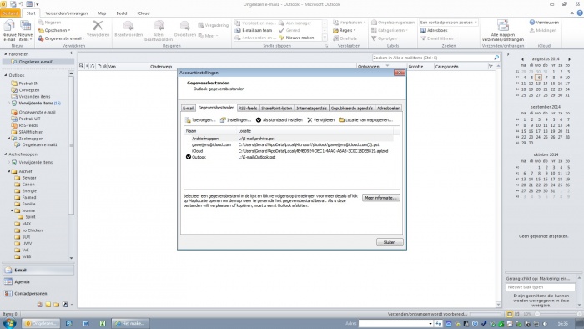
Task: Open the Adresboeken tab in dialog
Action: tap(389, 108)
